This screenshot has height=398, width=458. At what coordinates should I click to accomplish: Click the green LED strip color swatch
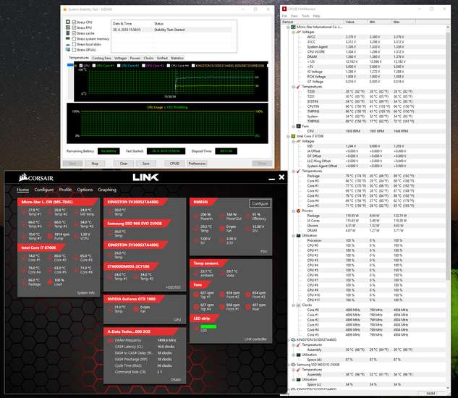click(x=208, y=326)
